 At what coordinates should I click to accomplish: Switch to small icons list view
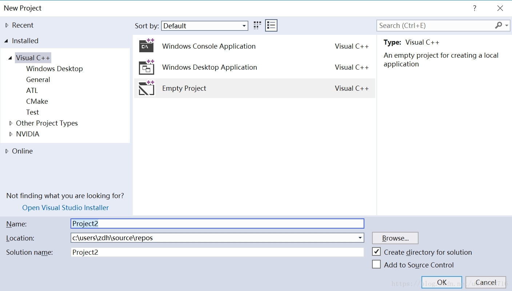tap(271, 25)
